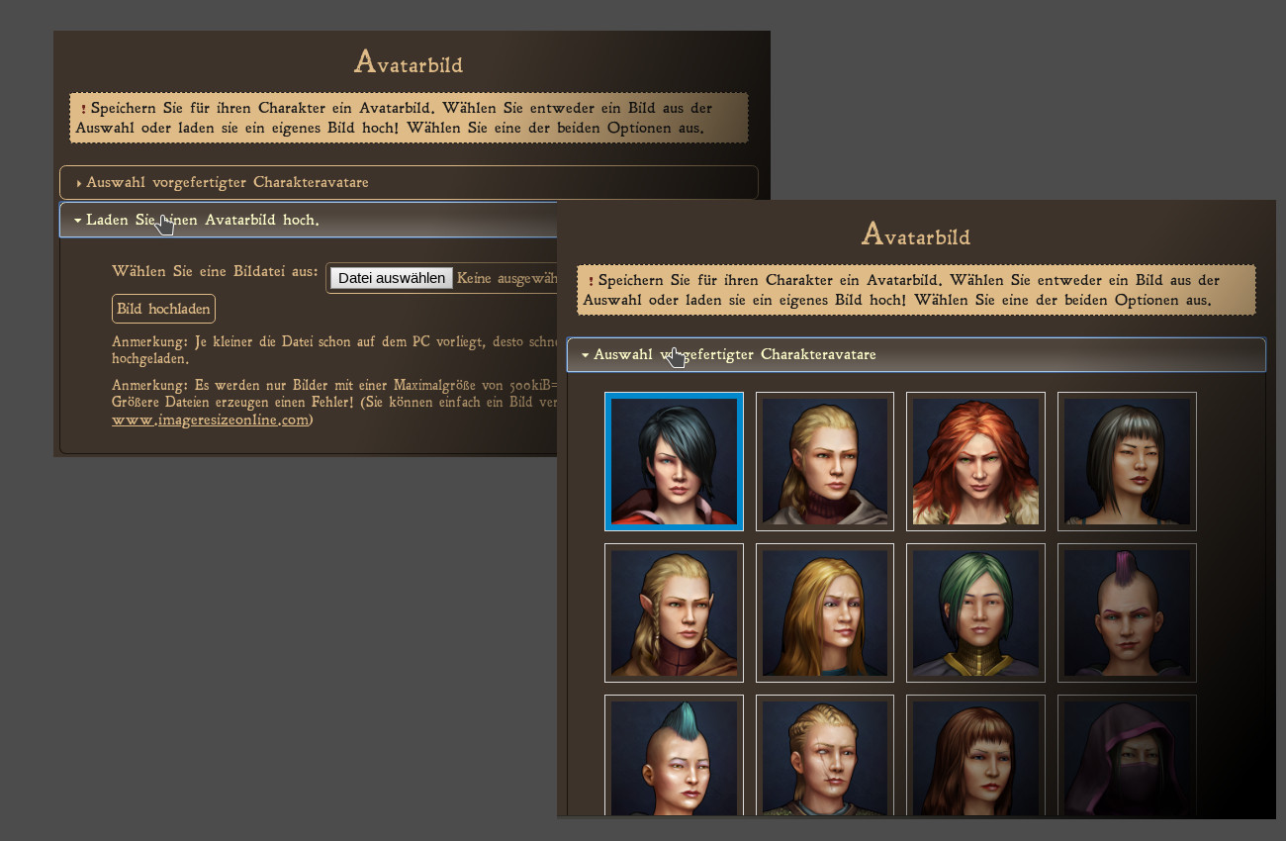Collapse the Laden Sie einen Avatarbild hoch section
The width and height of the screenshot is (1286, 841).
(x=309, y=220)
